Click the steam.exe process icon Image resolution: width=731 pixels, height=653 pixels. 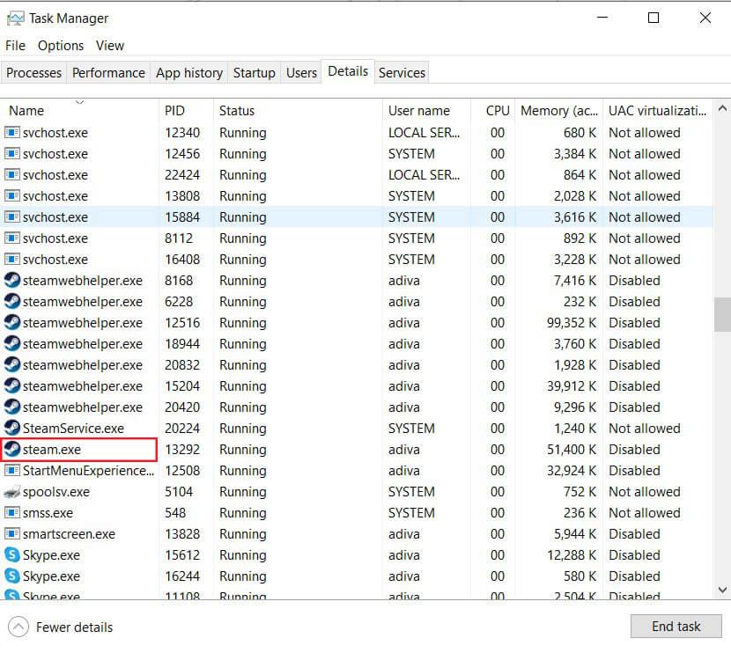[x=12, y=450]
